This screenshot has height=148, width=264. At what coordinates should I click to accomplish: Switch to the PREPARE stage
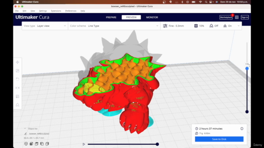point(111,17)
